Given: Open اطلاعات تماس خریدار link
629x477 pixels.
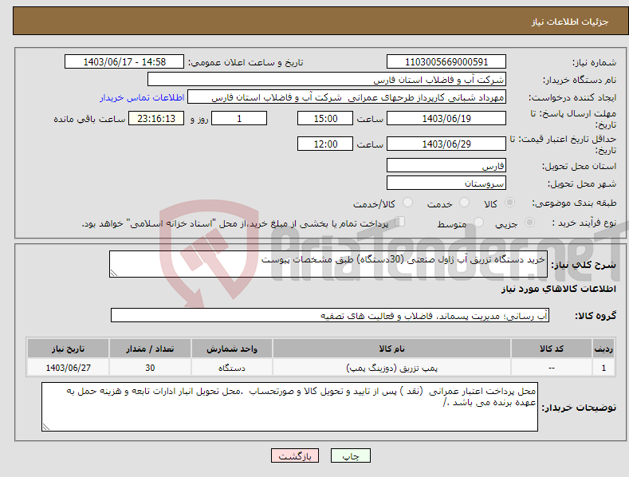Looking at the screenshot, I should 142,97.
